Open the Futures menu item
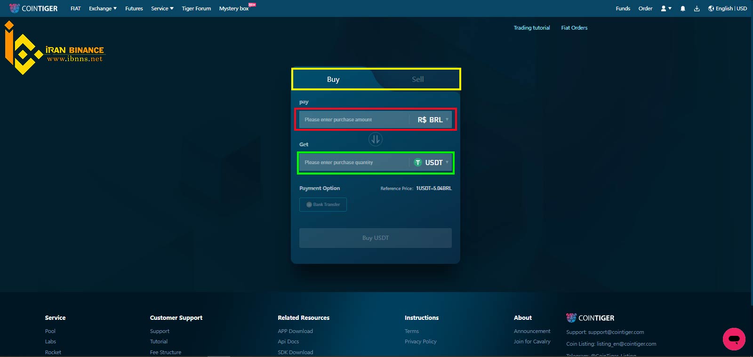This screenshot has height=357, width=753. coord(134,8)
